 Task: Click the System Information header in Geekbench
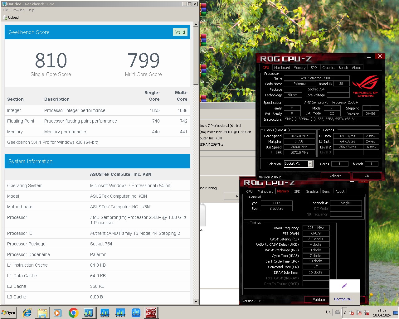(x=97, y=161)
